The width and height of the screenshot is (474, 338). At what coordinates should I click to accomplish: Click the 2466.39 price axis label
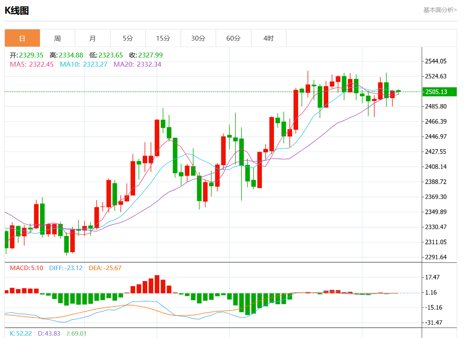[x=436, y=121]
